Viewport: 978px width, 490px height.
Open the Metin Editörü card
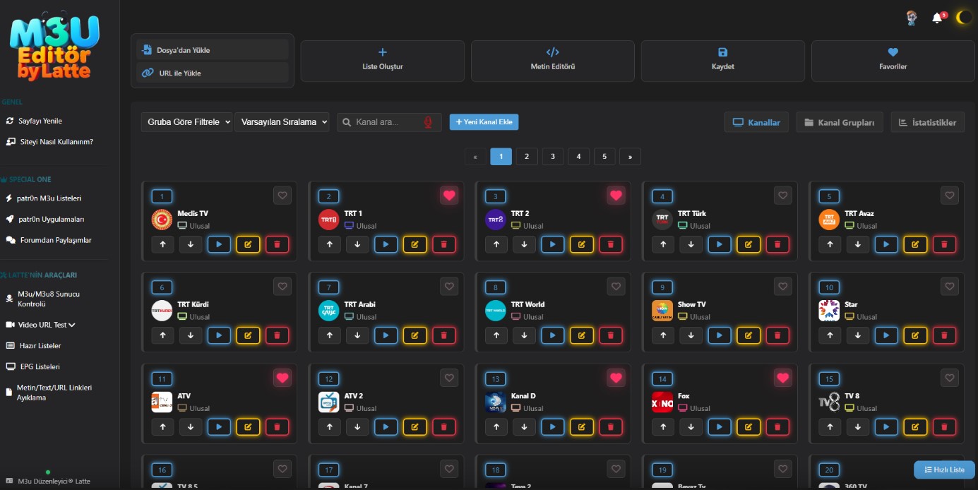[x=553, y=61]
